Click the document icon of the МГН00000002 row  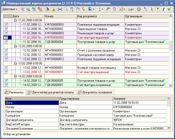[6, 29]
